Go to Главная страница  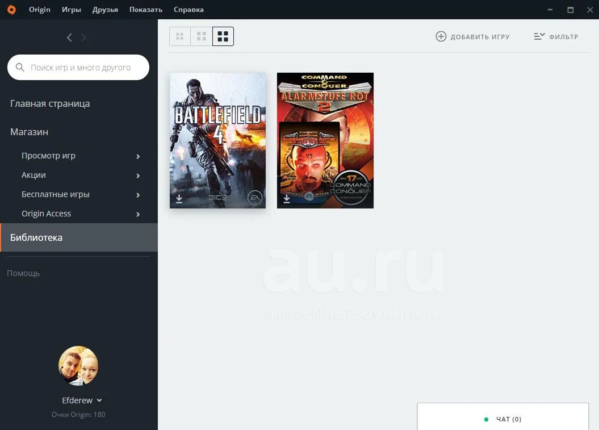pos(50,103)
